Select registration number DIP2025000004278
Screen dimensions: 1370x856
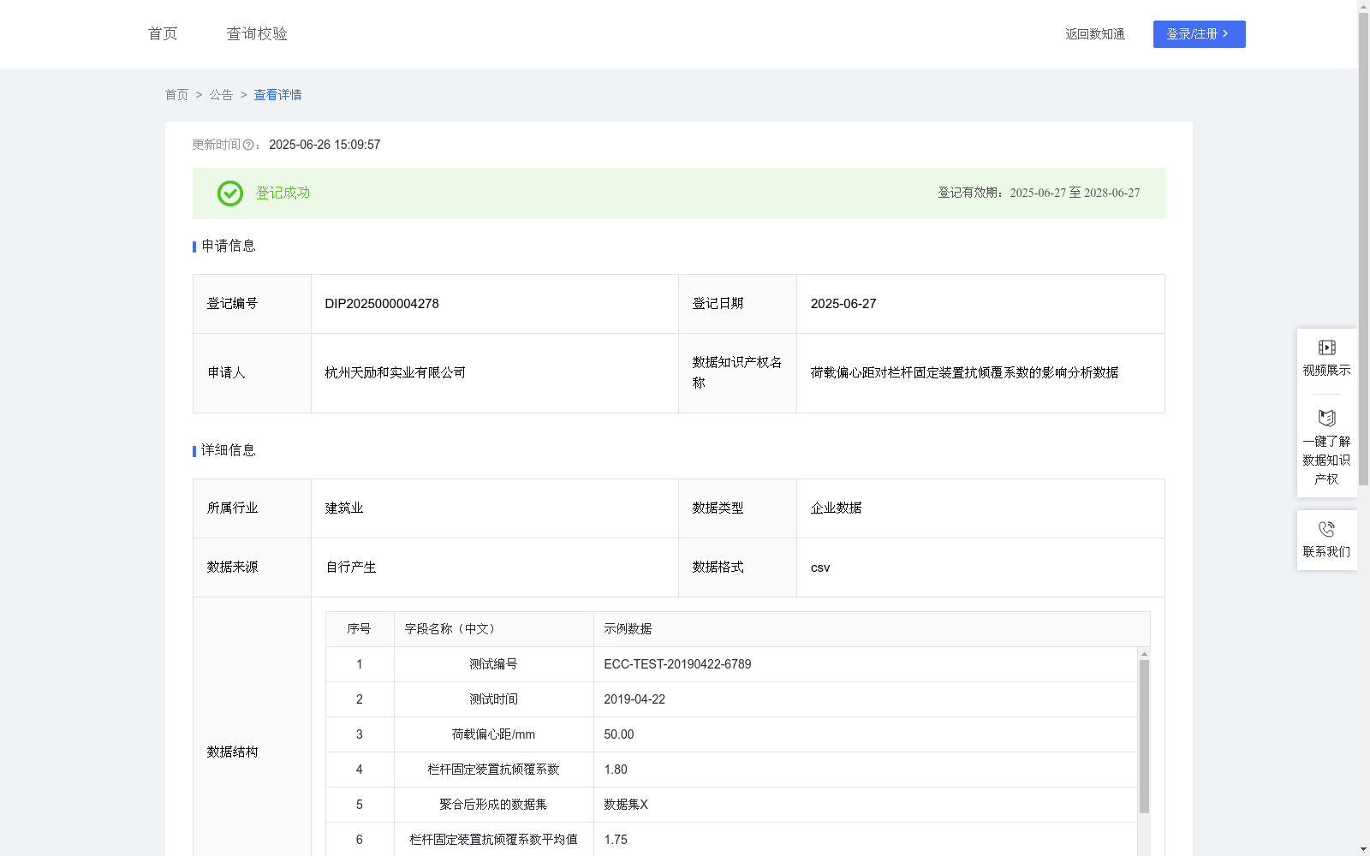click(x=382, y=304)
